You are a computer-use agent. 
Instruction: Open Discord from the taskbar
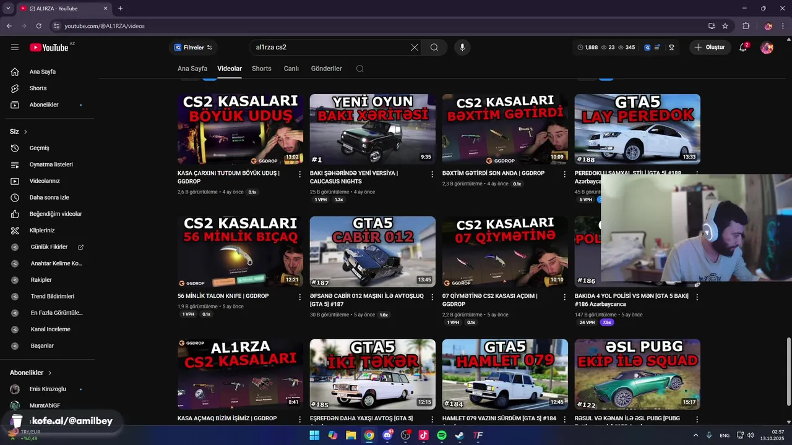coord(387,435)
